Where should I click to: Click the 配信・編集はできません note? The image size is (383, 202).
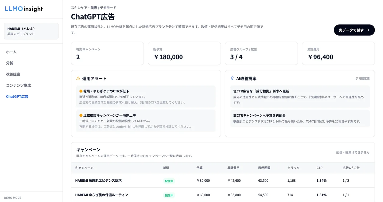click(353, 152)
